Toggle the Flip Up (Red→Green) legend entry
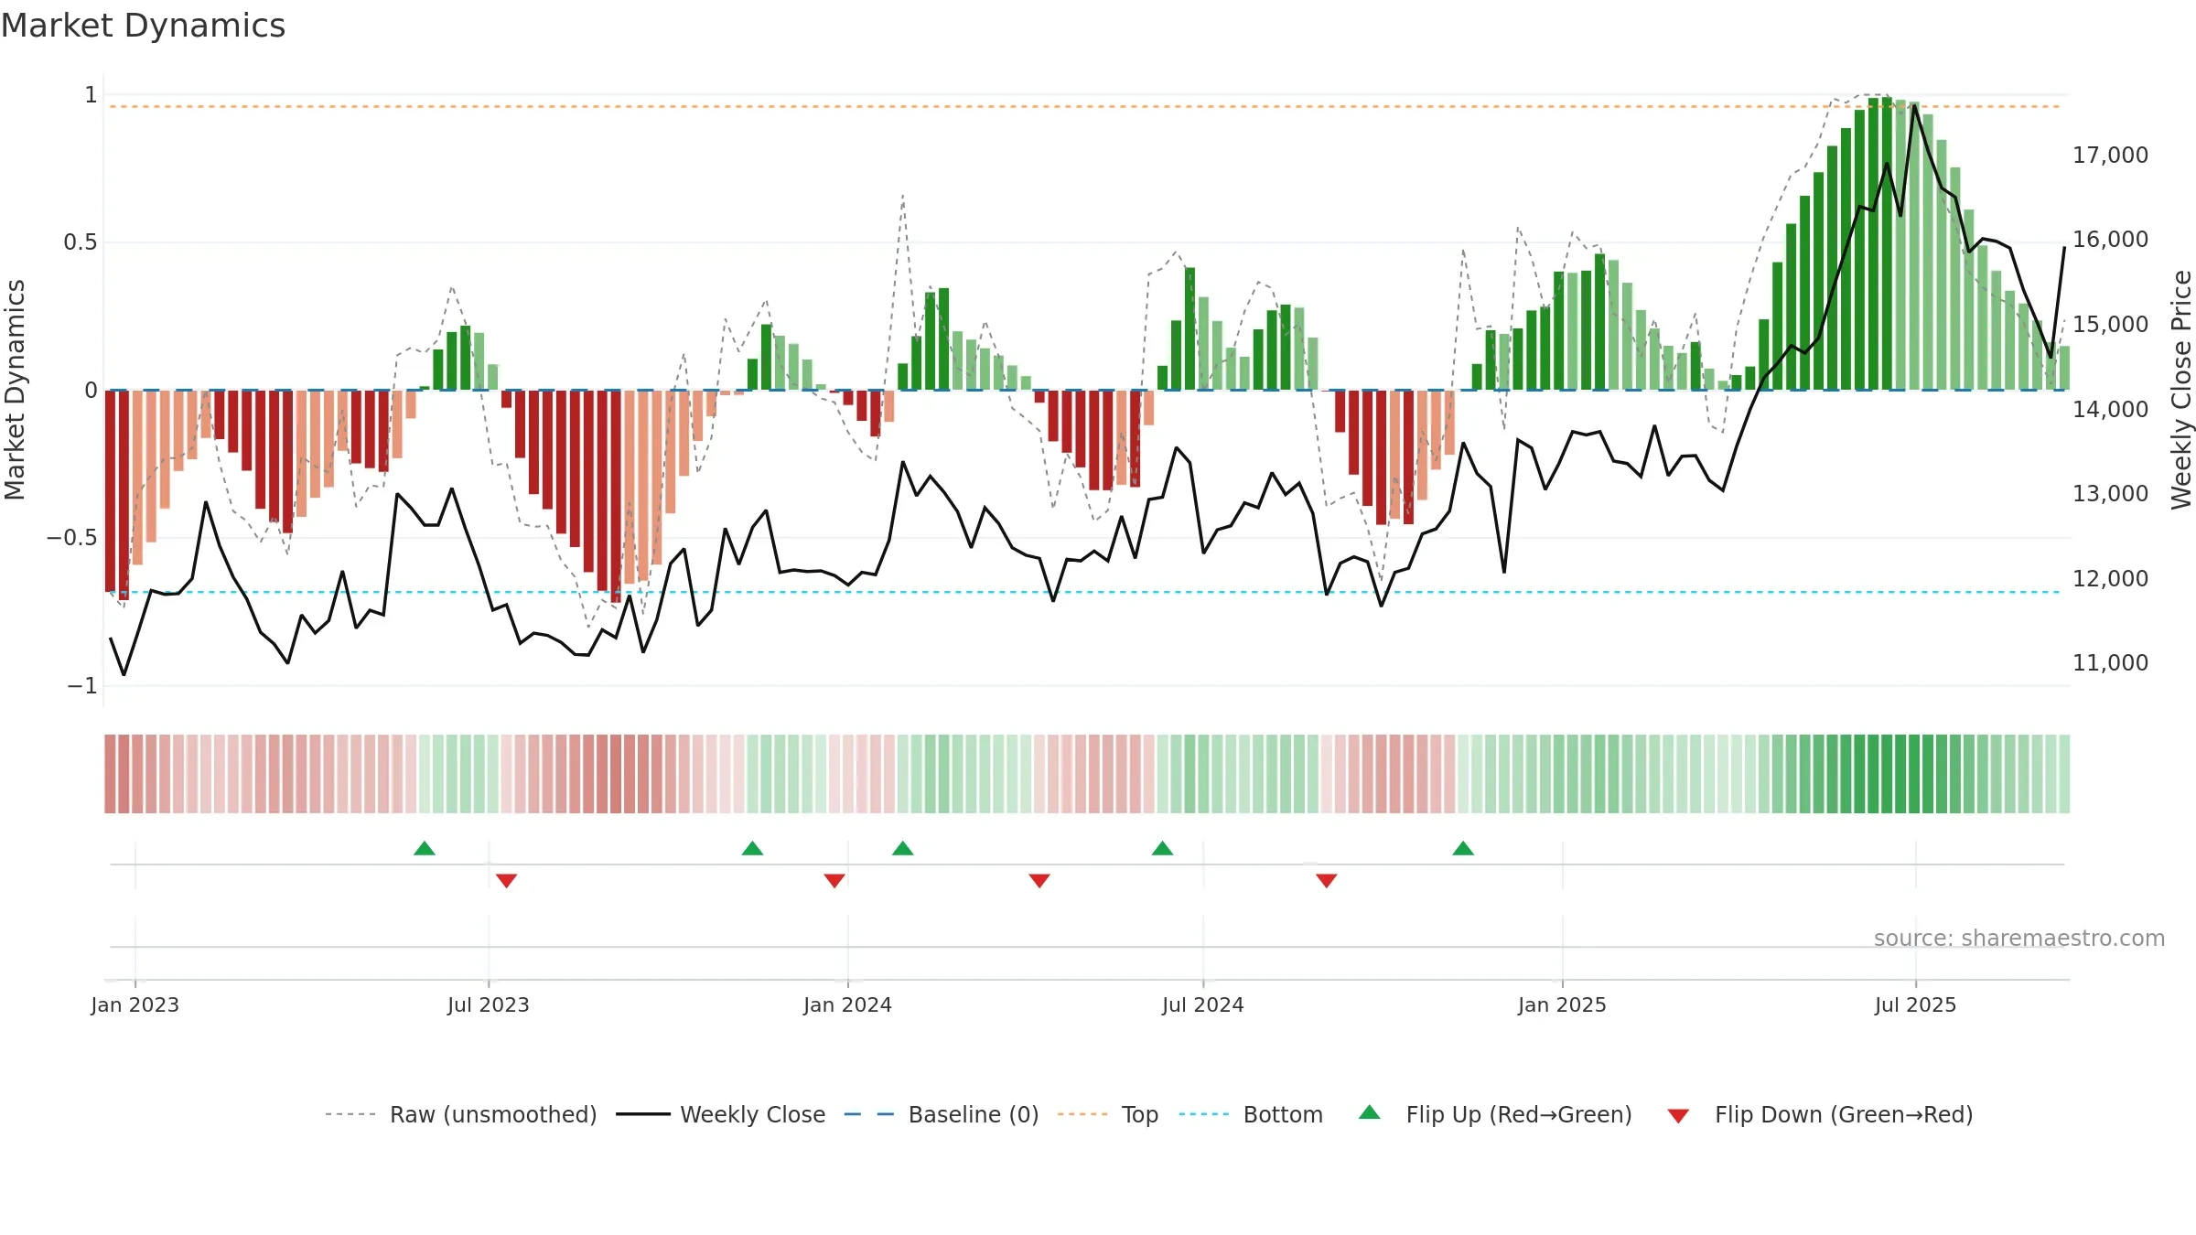This screenshot has width=2196, height=1235. (x=1495, y=1114)
